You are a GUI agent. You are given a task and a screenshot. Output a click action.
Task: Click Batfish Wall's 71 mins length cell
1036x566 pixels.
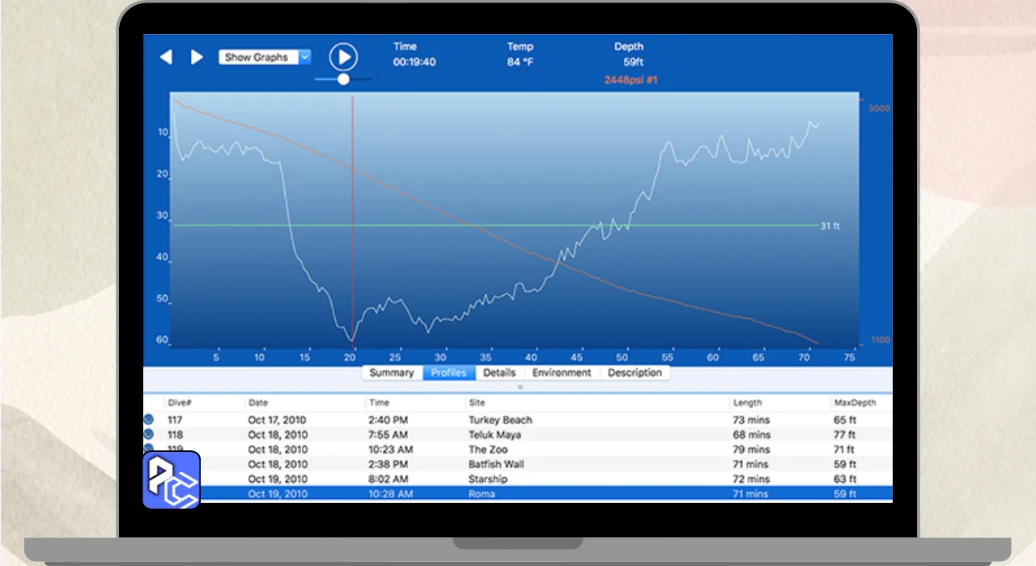pos(751,464)
